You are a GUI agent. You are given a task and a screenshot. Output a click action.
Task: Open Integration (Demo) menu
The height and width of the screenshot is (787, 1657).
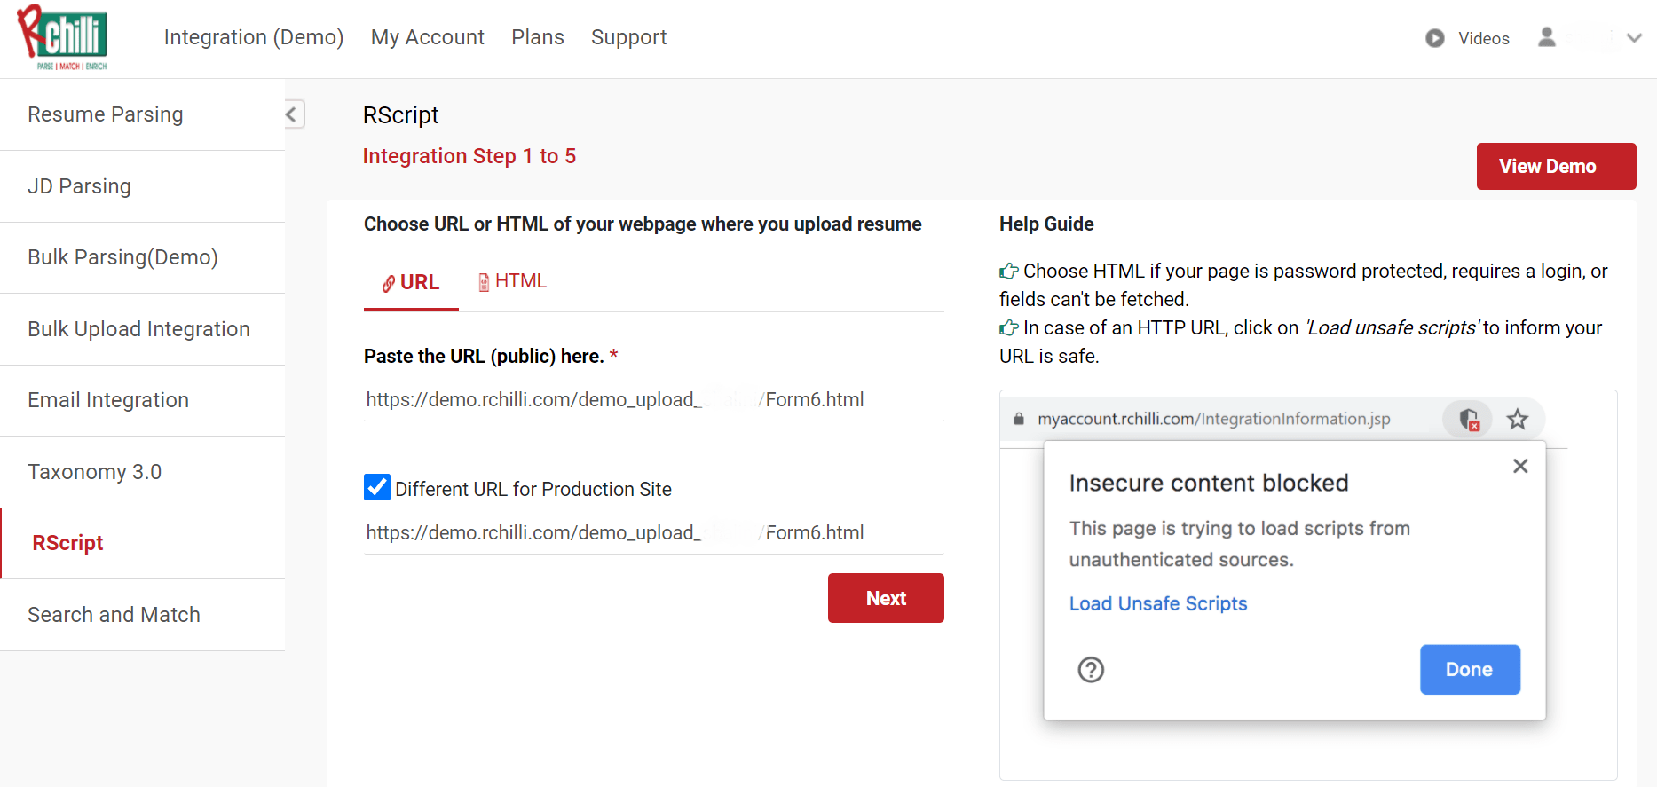pos(254,37)
